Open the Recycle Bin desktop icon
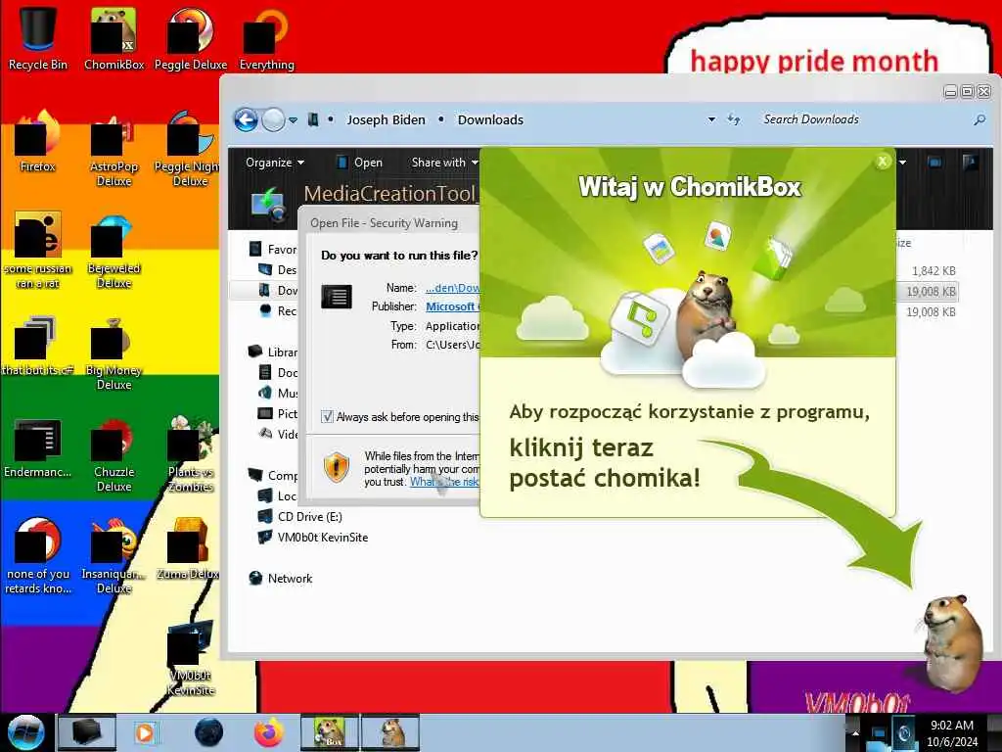 coord(38,36)
